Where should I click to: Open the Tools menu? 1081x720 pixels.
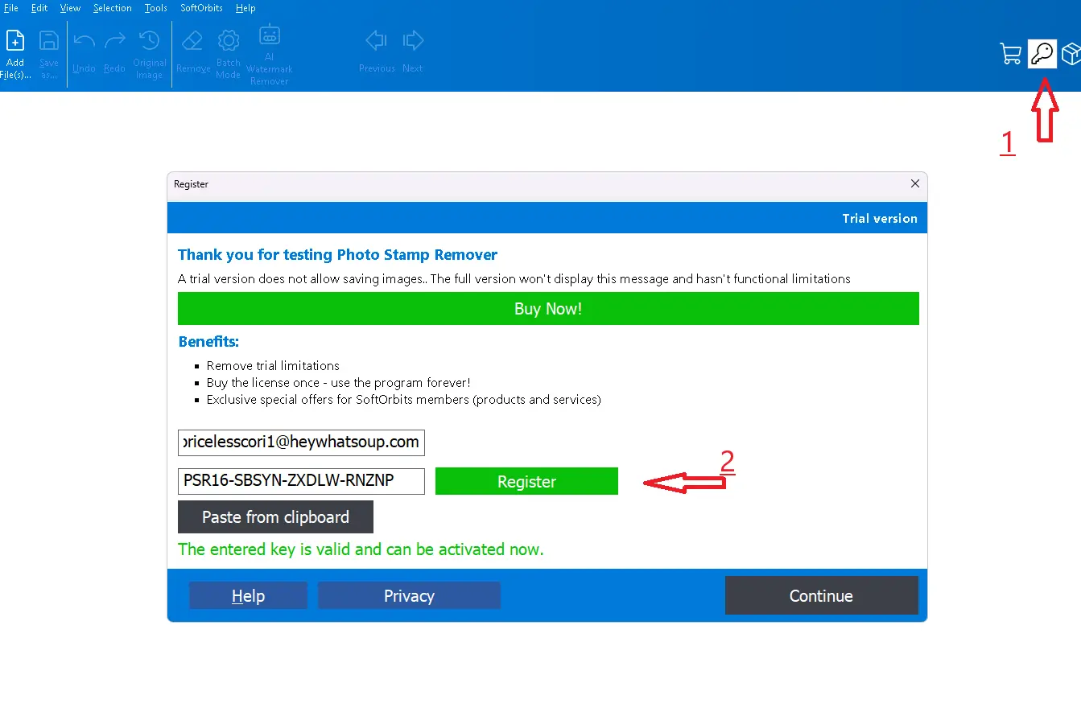[x=156, y=8]
